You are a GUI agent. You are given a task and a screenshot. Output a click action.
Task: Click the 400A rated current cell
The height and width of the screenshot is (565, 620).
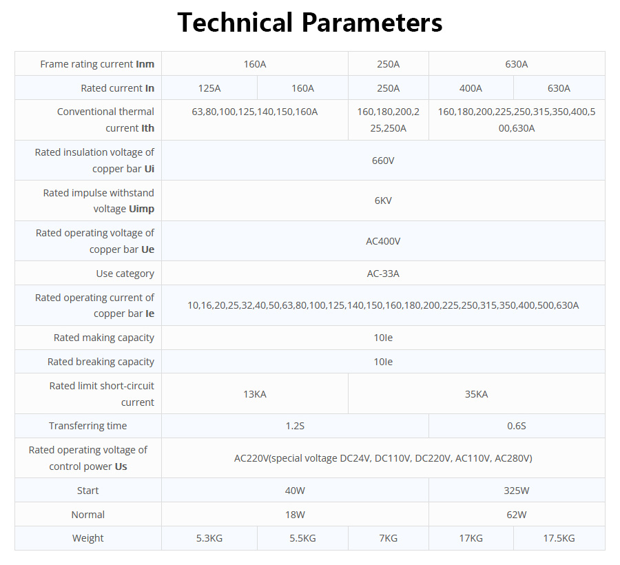click(471, 88)
